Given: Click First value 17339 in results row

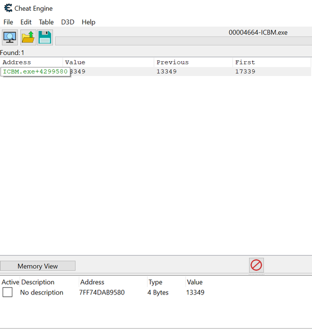Looking at the screenshot, I should tap(245, 71).
